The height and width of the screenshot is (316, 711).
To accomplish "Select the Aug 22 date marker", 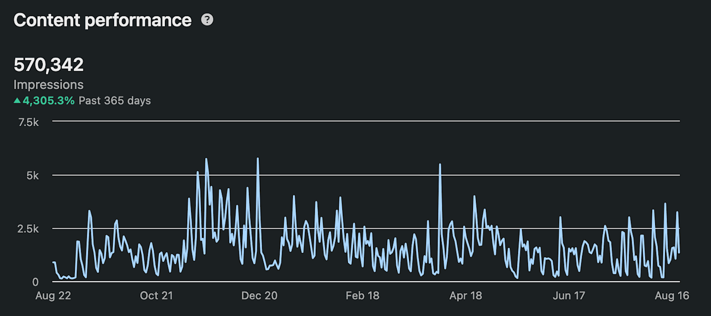I will pyautogui.click(x=53, y=296).
